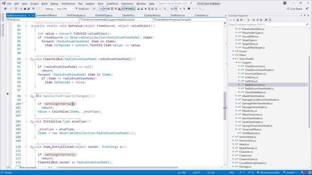
Task: Switch to the Character.cs tab
Action: pyautogui.click(x=201, y=15)
